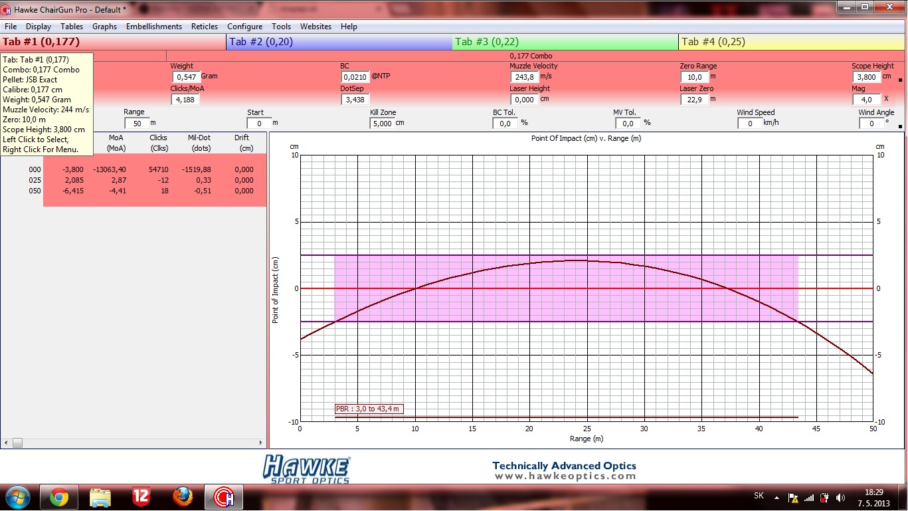This screenshot has width=908, height=511.
Task: Open the Websites menu
Action: [316, 27]
